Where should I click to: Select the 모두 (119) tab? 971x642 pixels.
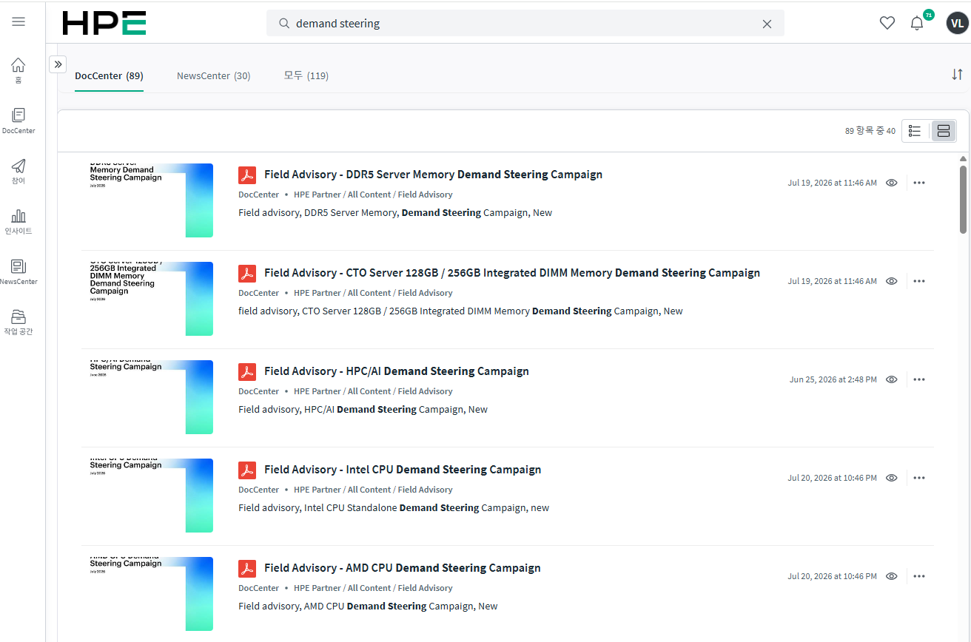306,75
